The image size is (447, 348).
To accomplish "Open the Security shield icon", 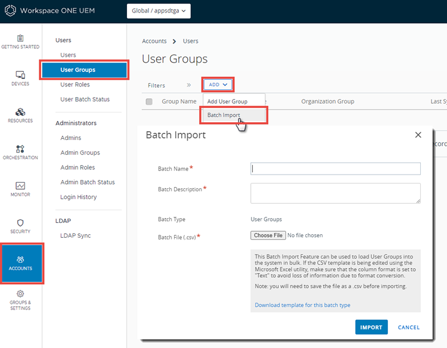I will pos(20,223).
